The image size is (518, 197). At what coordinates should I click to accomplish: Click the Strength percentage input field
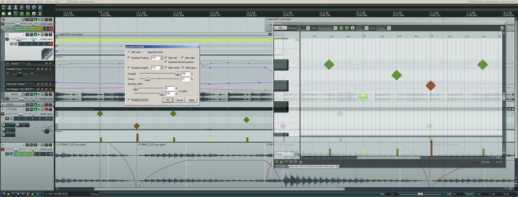point(186,73)
